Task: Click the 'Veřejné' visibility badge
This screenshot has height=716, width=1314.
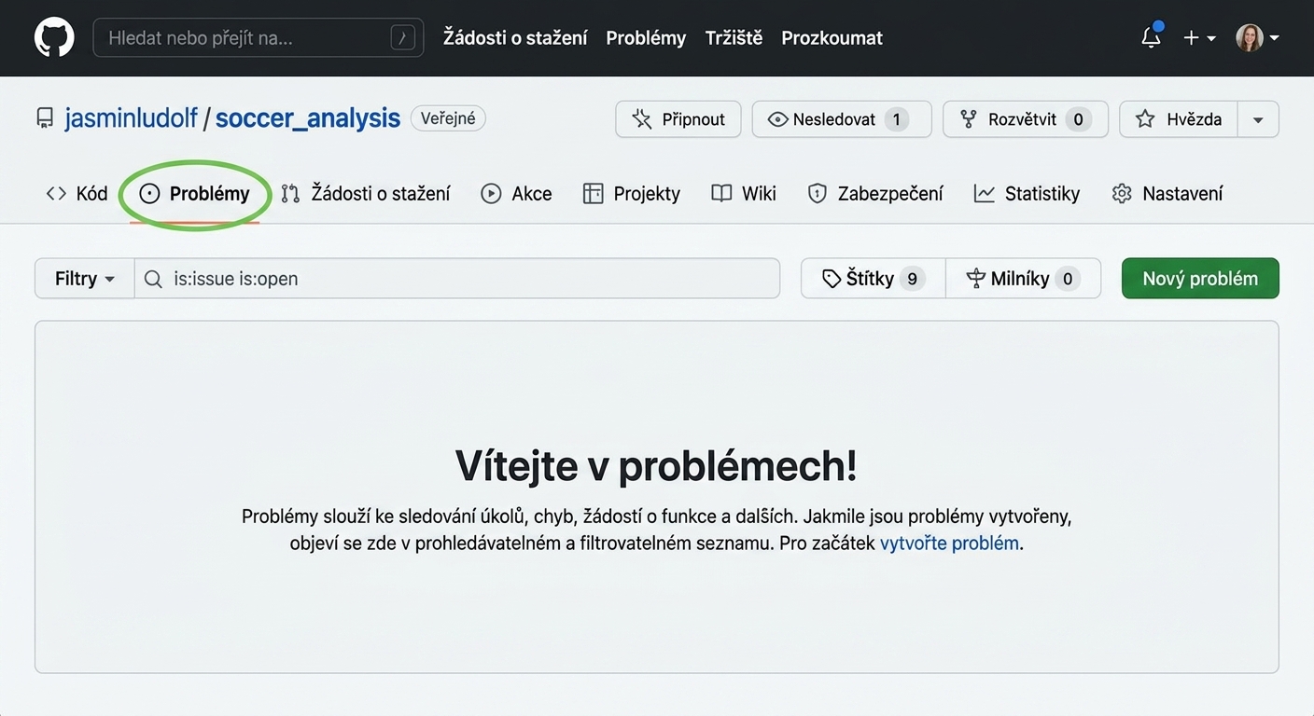Action: coord(448,118)
